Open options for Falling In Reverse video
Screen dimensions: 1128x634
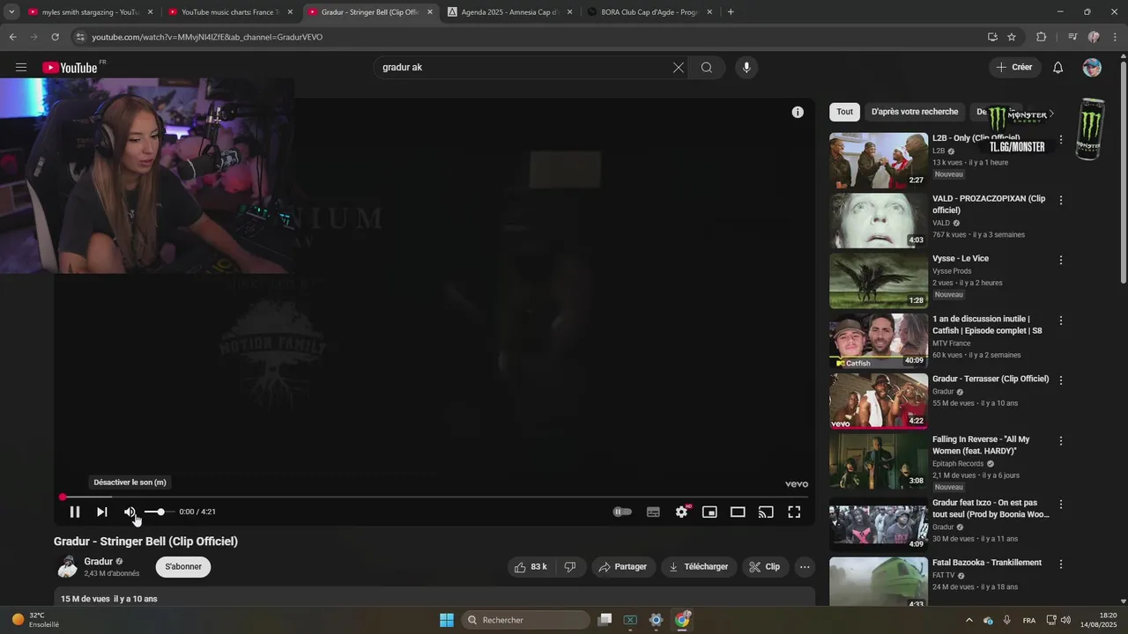click(x=1061, y=440)
